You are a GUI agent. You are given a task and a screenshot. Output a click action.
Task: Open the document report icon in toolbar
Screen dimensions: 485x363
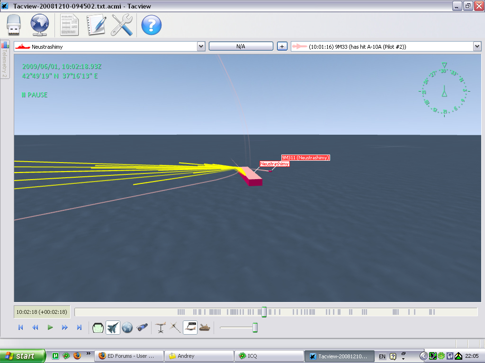coord(69,25)
